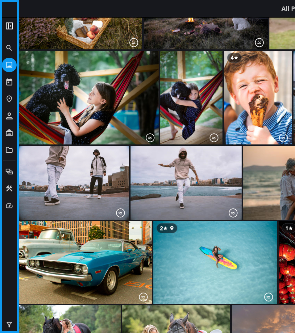The height and width of the screenshot is (333, 295).
Task: Select the elderly couple on beach photo
Action: coord(269,182)
